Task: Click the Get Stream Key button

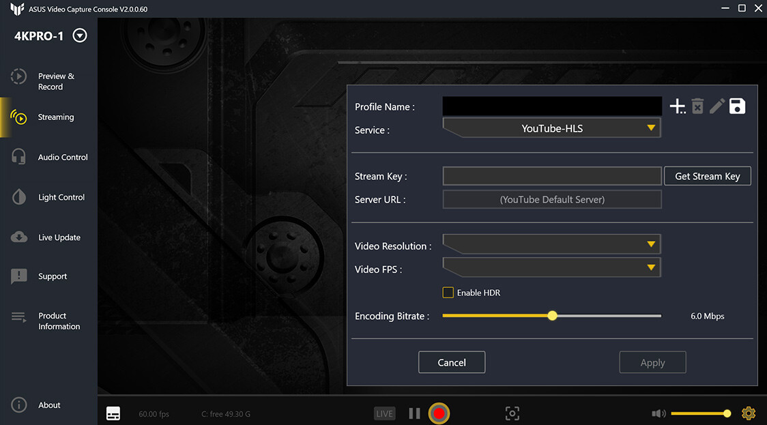Action: (x=708, y=176)
